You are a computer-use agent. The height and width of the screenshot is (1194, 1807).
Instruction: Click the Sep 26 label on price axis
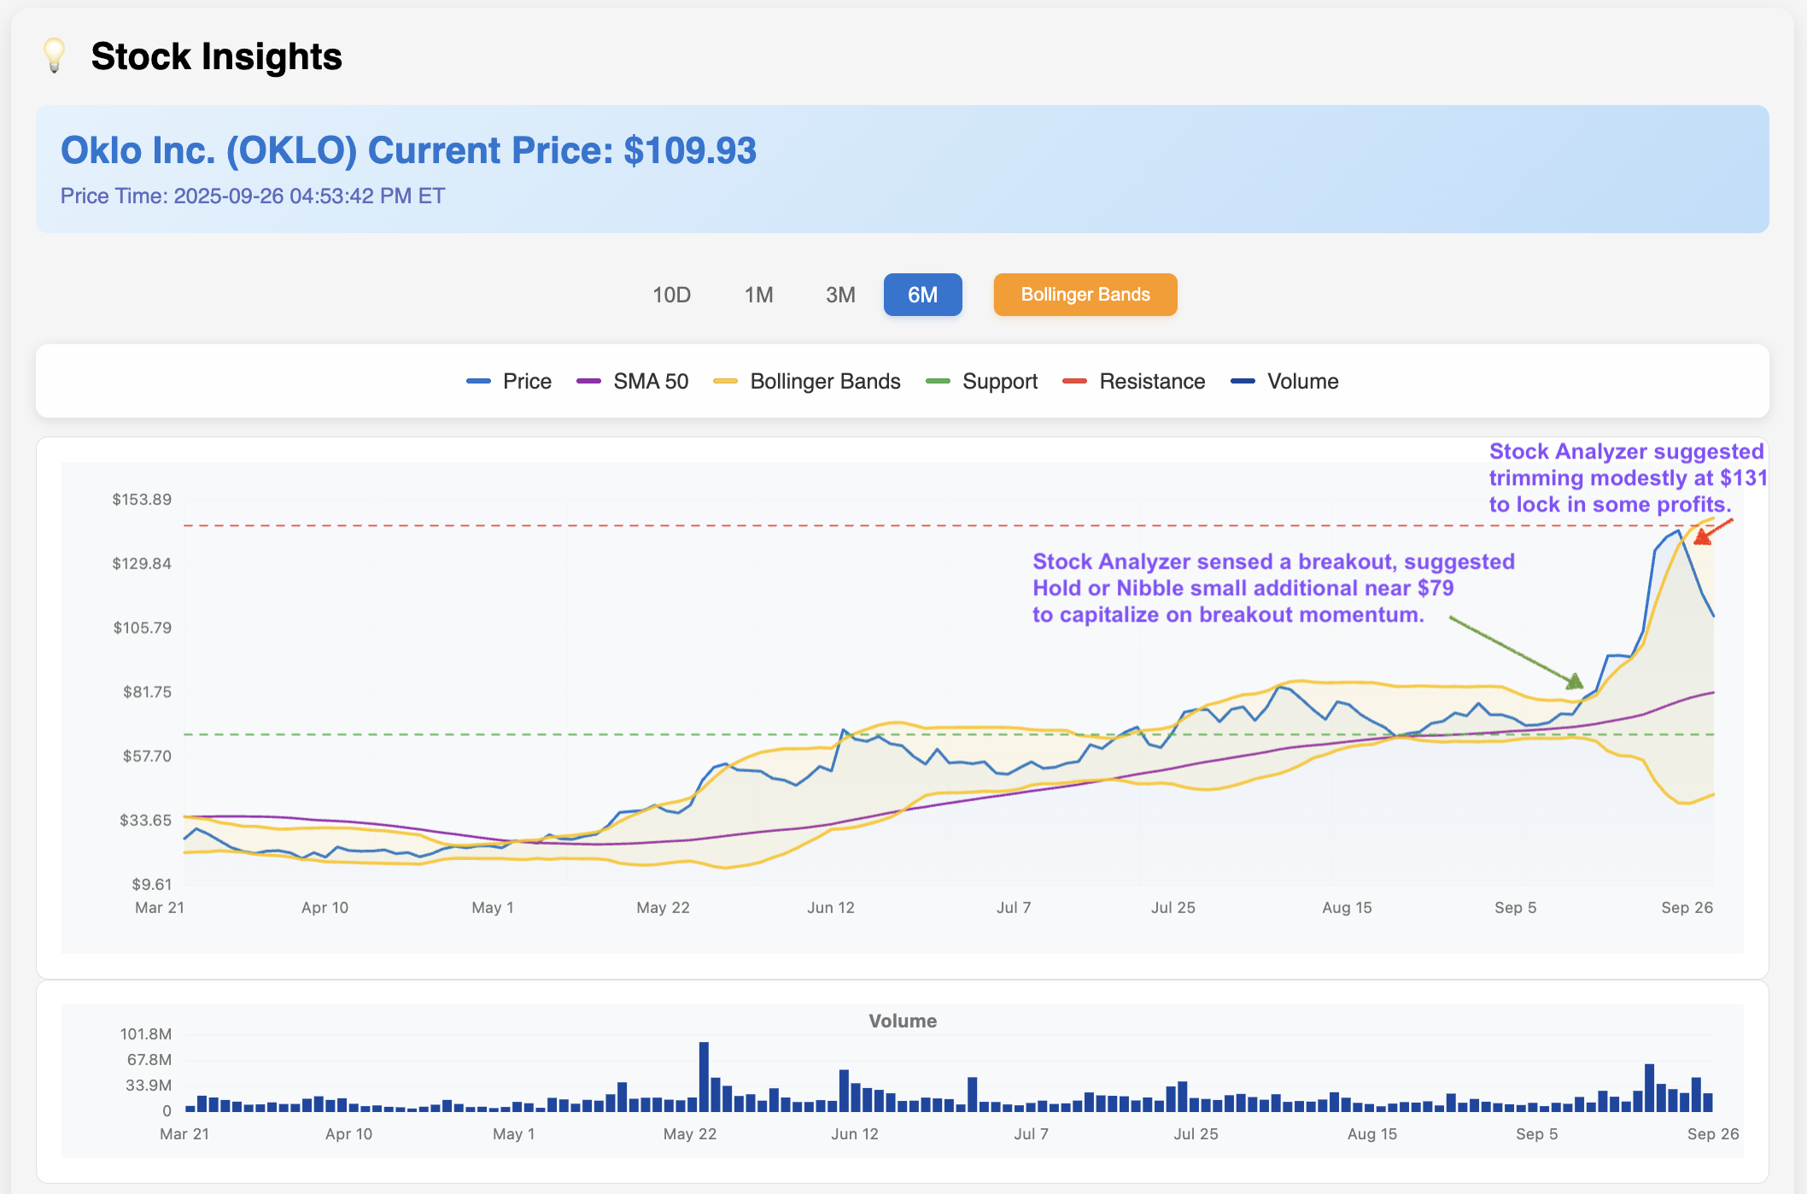[1687, 907]
